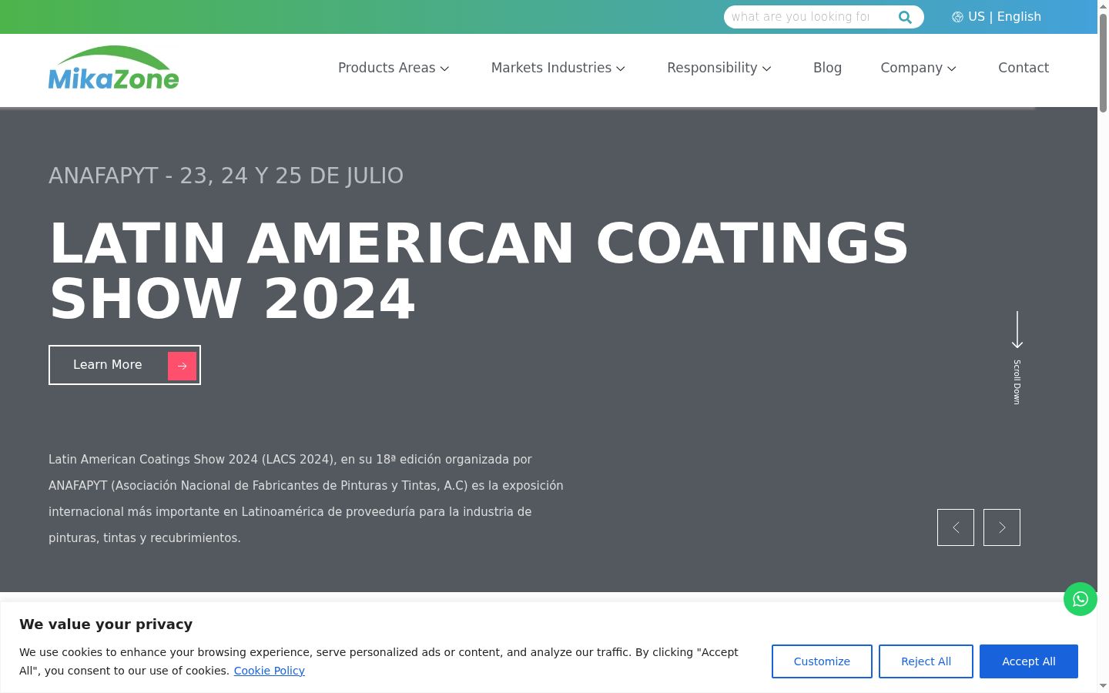The width and height of the screenshot is (1109, 693).
Task: Expand the Markets Industries menu
Action: coord(558,68)
